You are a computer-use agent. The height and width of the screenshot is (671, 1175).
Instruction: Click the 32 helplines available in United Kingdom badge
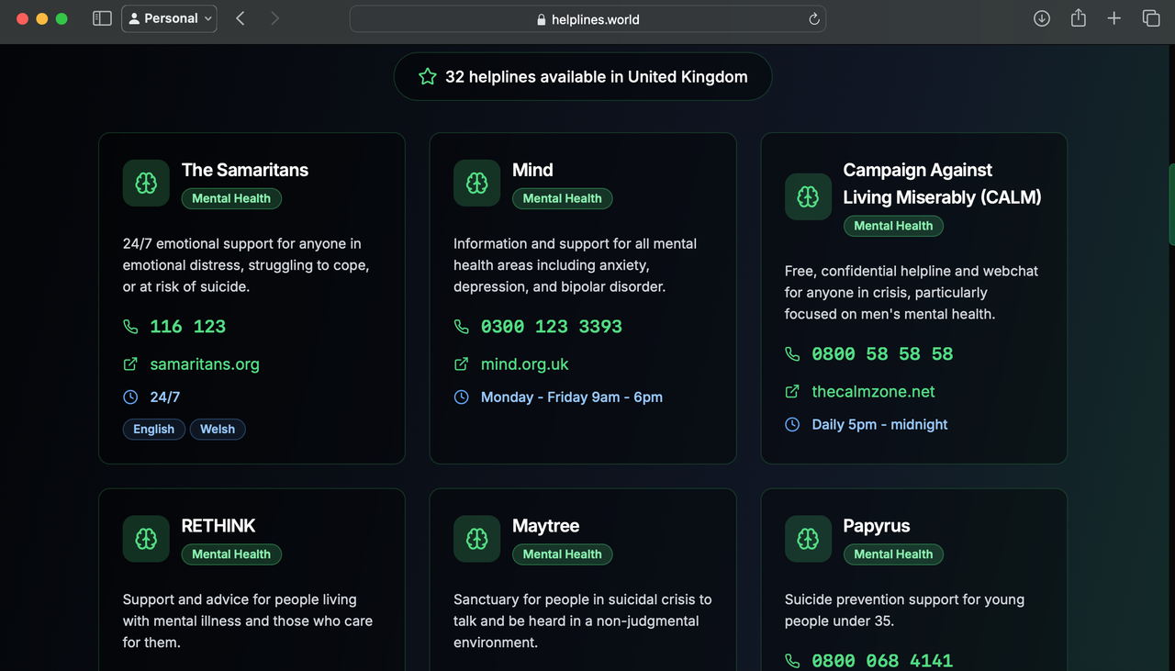click(x=583, y=77)
